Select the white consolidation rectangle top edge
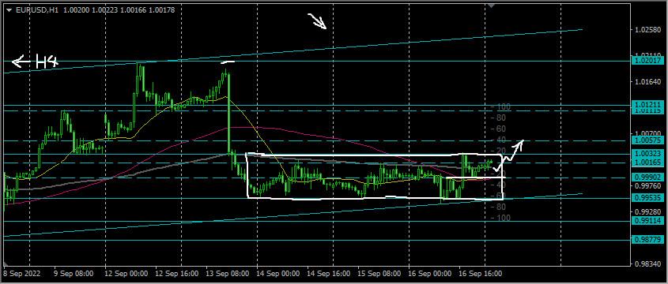The image size is (668, 284). (375, 155)
